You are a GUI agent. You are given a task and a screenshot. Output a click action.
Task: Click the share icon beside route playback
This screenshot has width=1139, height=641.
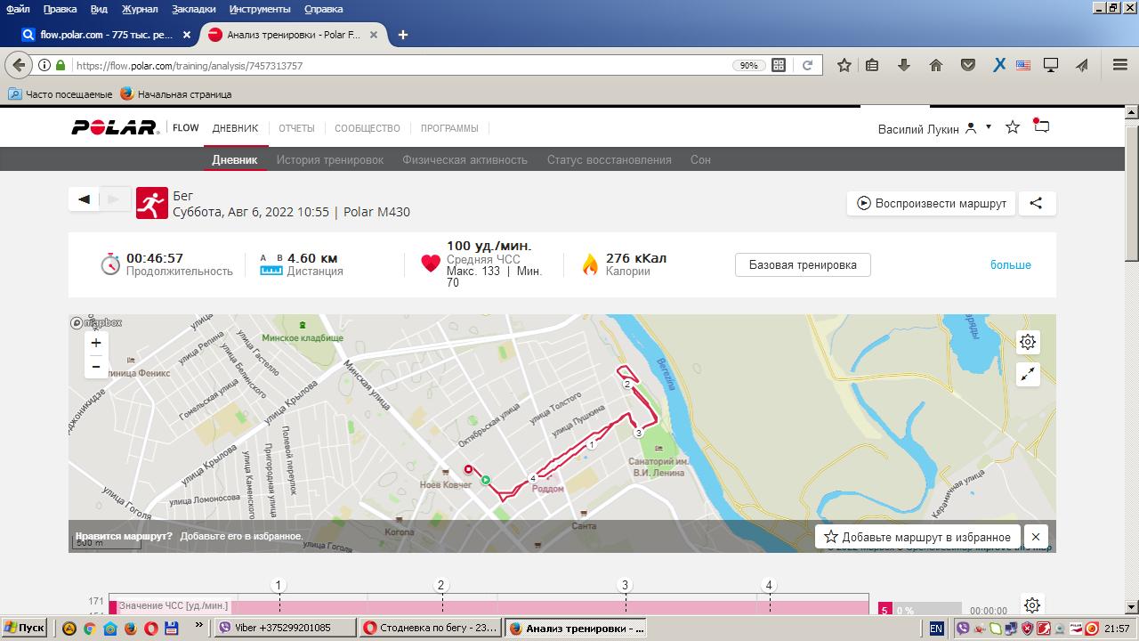[x=1036, y=203]
